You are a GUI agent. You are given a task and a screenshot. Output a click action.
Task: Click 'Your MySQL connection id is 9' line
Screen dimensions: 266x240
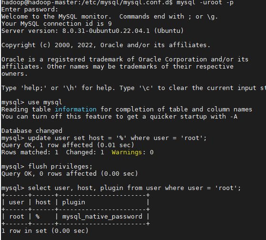point(57,24)
